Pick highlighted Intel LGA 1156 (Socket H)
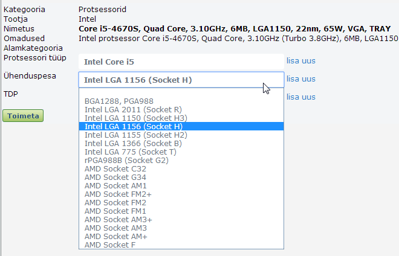 (181, 126)
